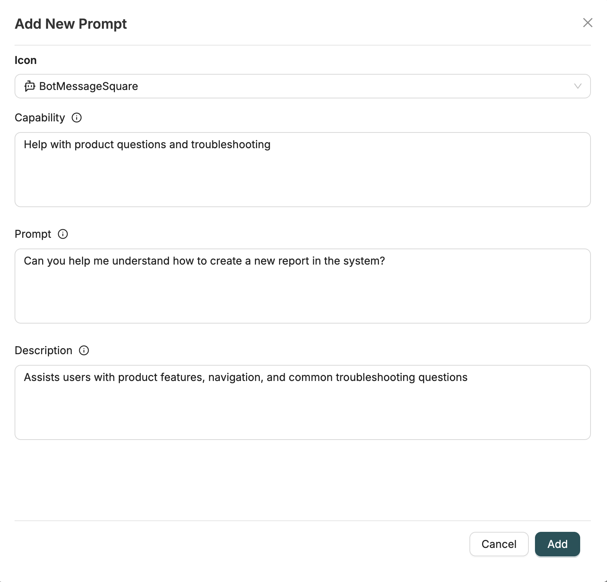Click the 'Capability' field label
Image resolution: width=607 pixels, height=582 pixels.
40,118
